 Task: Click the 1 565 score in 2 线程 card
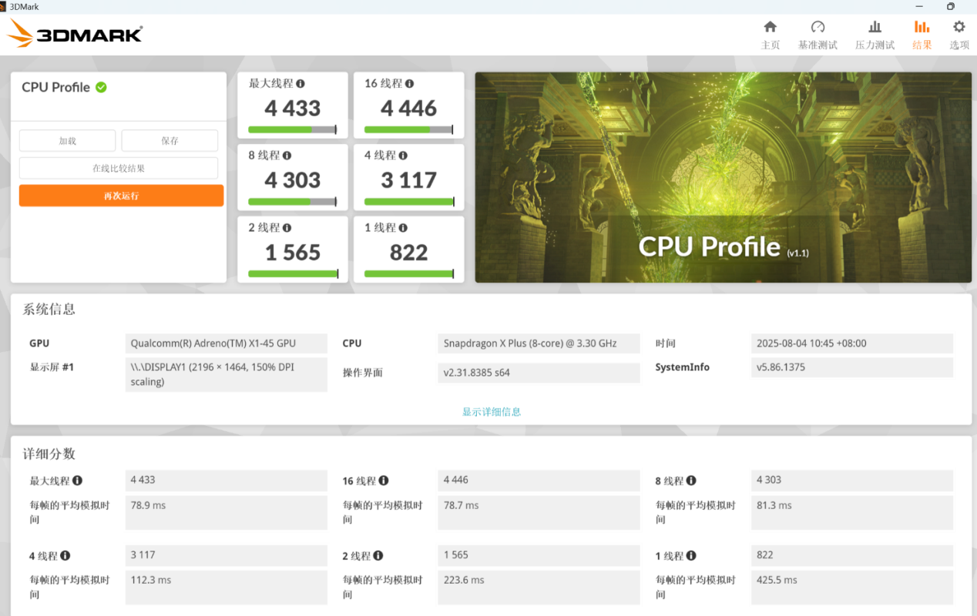pyautogui.click(x=293, y=253)
